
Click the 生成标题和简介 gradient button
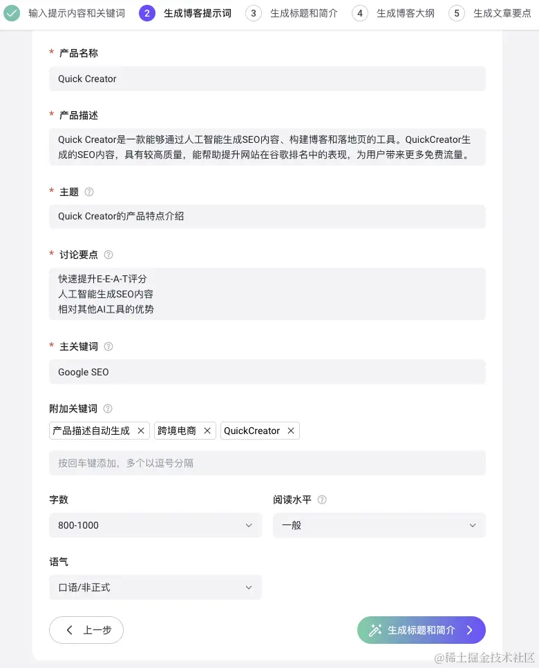[x=422, y=630]
